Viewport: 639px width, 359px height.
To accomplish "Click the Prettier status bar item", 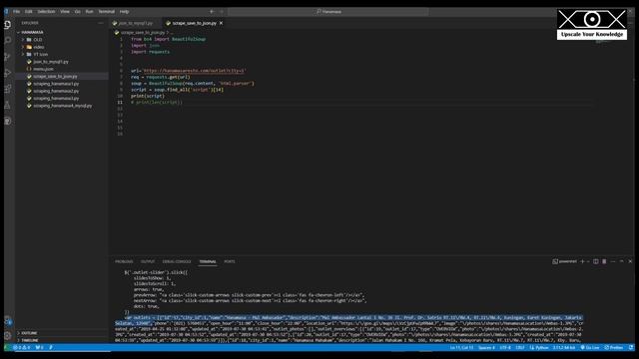I will 614,348.
